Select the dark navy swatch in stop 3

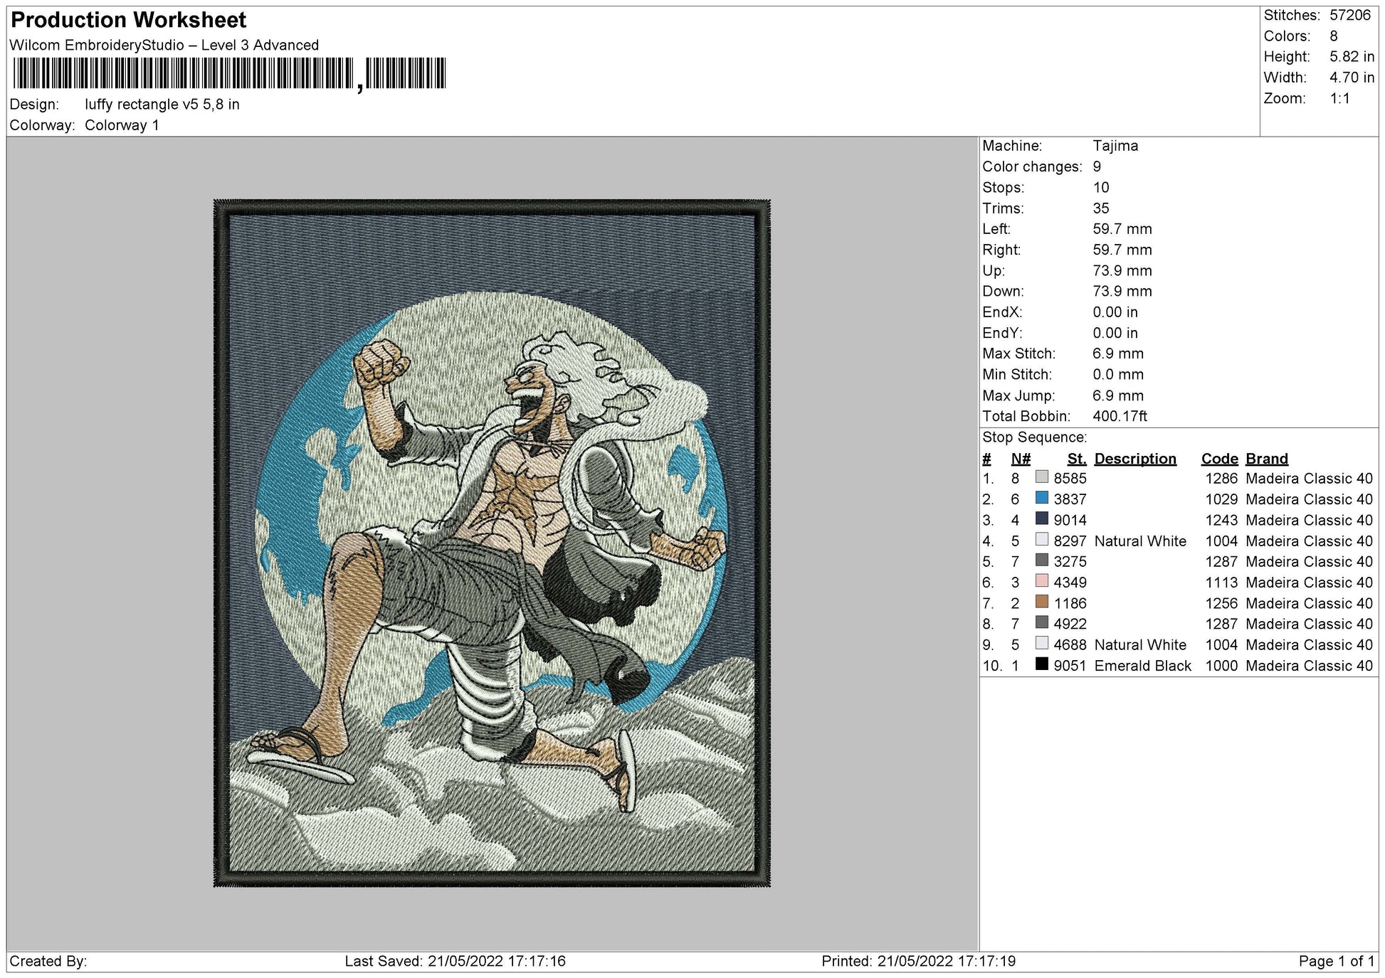point(1042,519)
